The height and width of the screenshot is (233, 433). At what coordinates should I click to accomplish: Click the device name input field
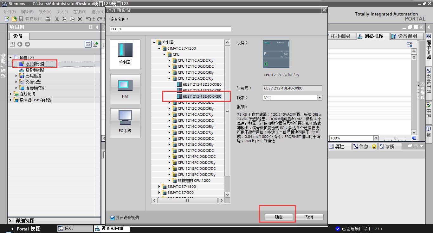tap(171, 29)
